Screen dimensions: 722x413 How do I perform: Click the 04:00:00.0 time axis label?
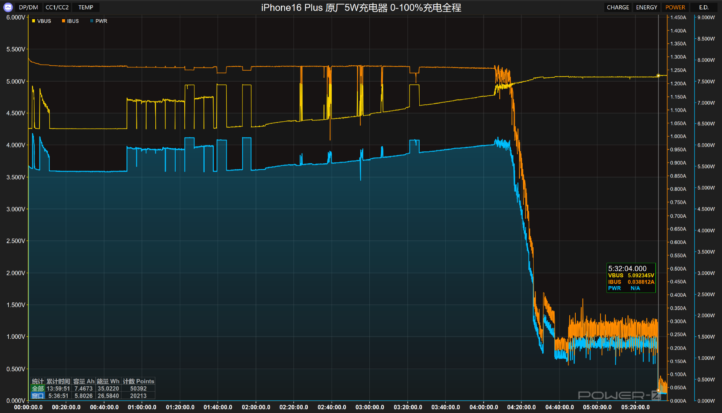[484, 407]
